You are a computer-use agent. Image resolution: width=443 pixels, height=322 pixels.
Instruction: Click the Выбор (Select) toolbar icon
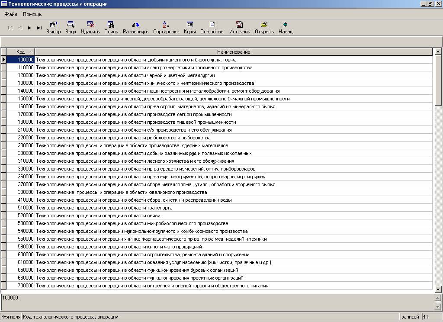pos(54,25)
